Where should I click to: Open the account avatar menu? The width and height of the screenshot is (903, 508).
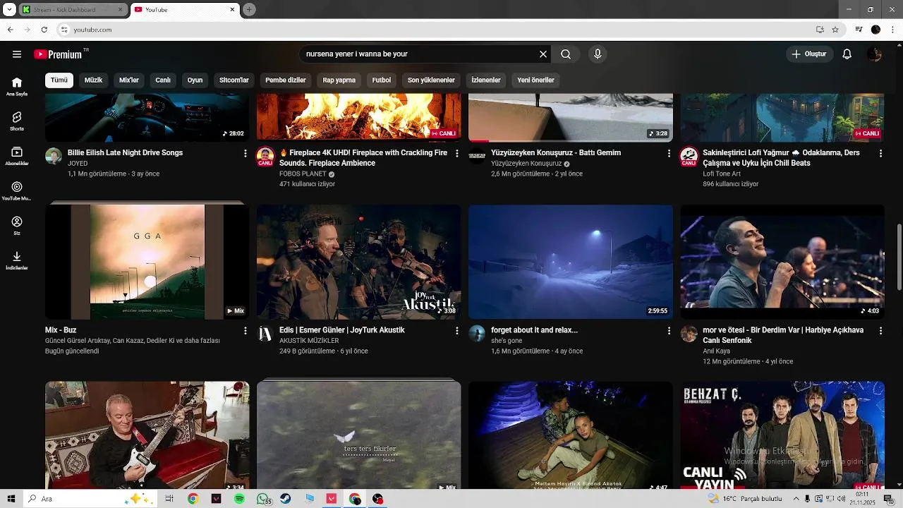[x=875, y=54]
